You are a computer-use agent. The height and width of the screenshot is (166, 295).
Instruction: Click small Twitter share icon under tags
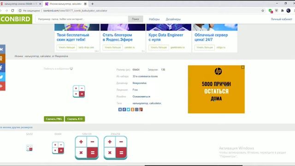[x=128, y=109]
